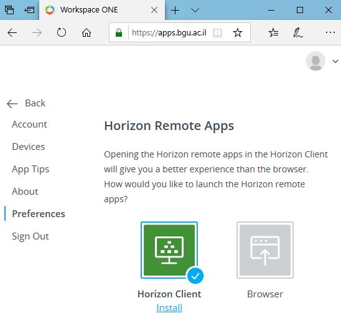Choose Horizon Client launch option
Viewport: 341px width, 321px height.
tap(169, 250)
